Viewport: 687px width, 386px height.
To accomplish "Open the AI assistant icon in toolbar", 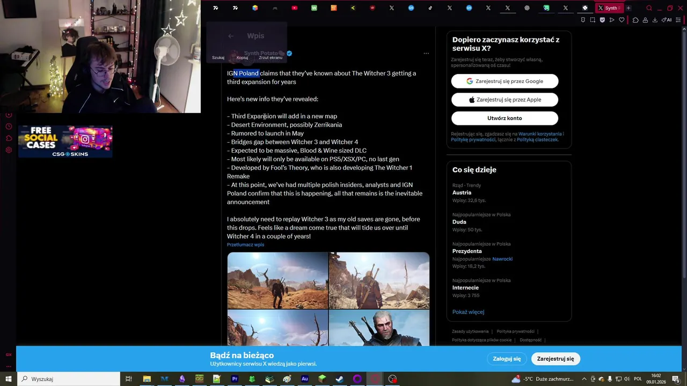I will click(667, 20).
